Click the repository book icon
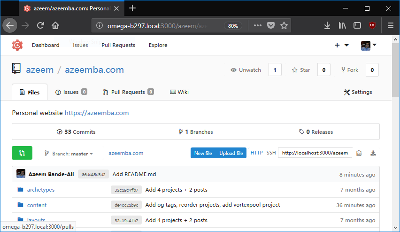Viewport: 400px width, 232px height. tap(16, 69)
